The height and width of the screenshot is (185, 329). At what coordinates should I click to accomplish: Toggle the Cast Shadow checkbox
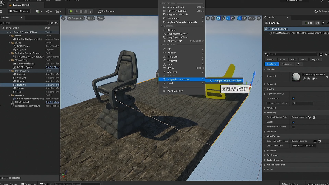tap(293, 98)
